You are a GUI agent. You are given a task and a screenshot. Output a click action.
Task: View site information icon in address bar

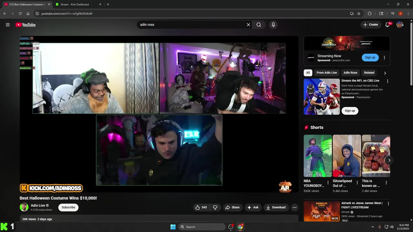(x=37, y=14)
